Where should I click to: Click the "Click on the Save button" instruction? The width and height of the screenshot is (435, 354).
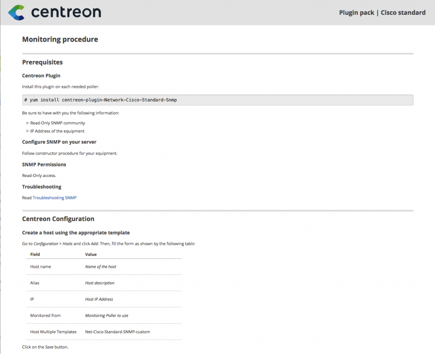45,347
